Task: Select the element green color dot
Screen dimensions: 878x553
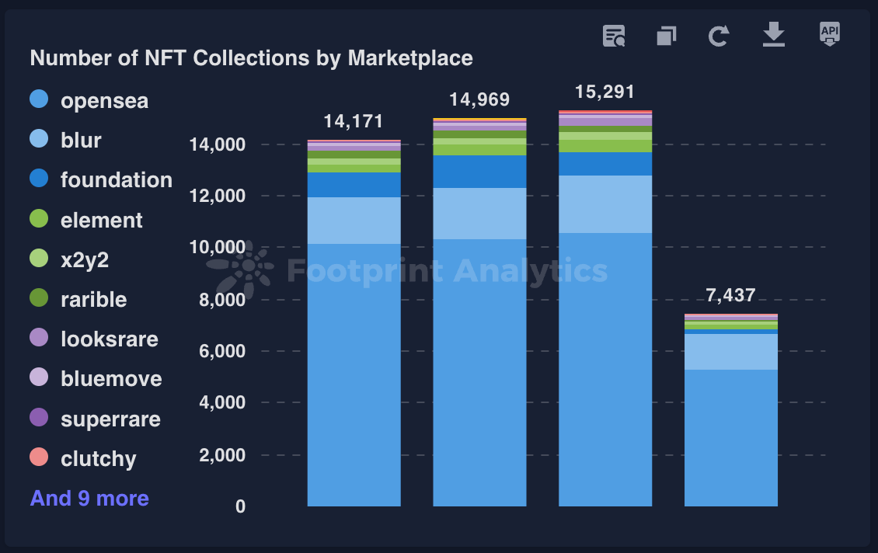Action: coord(39,218)
